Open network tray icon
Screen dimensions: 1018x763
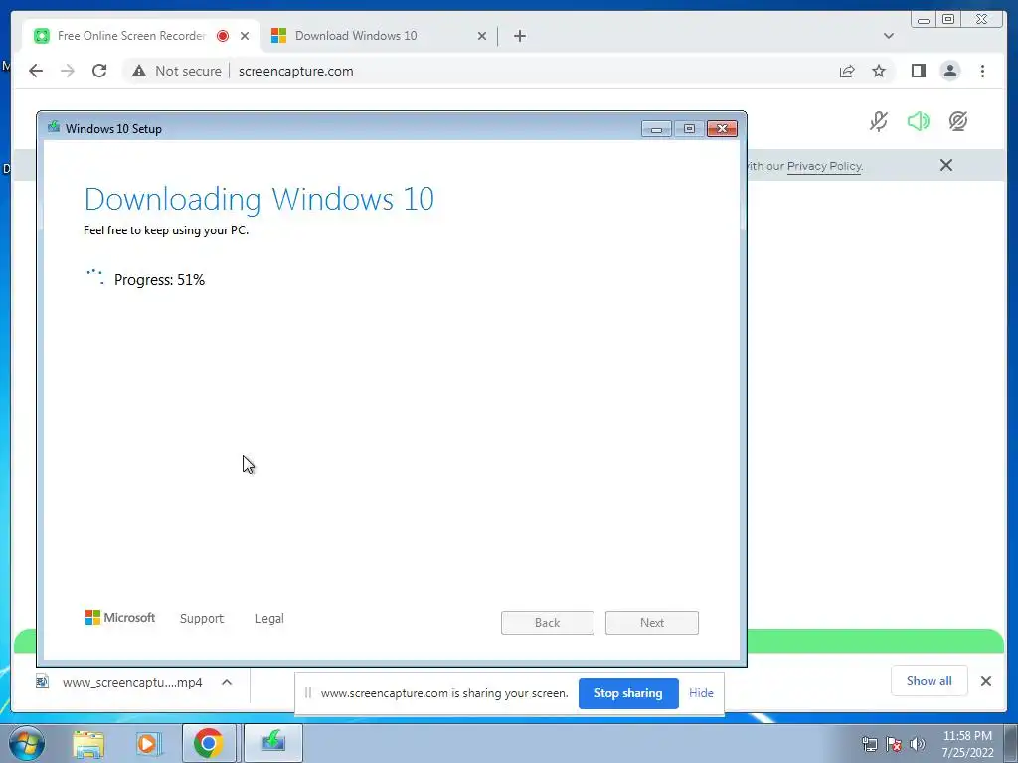[869, 744]
